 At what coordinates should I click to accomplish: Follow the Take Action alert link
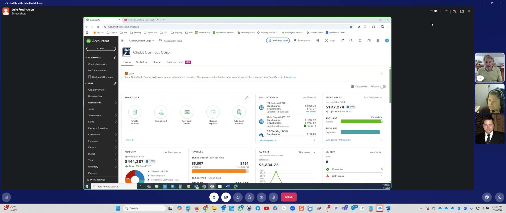point(290,77)
